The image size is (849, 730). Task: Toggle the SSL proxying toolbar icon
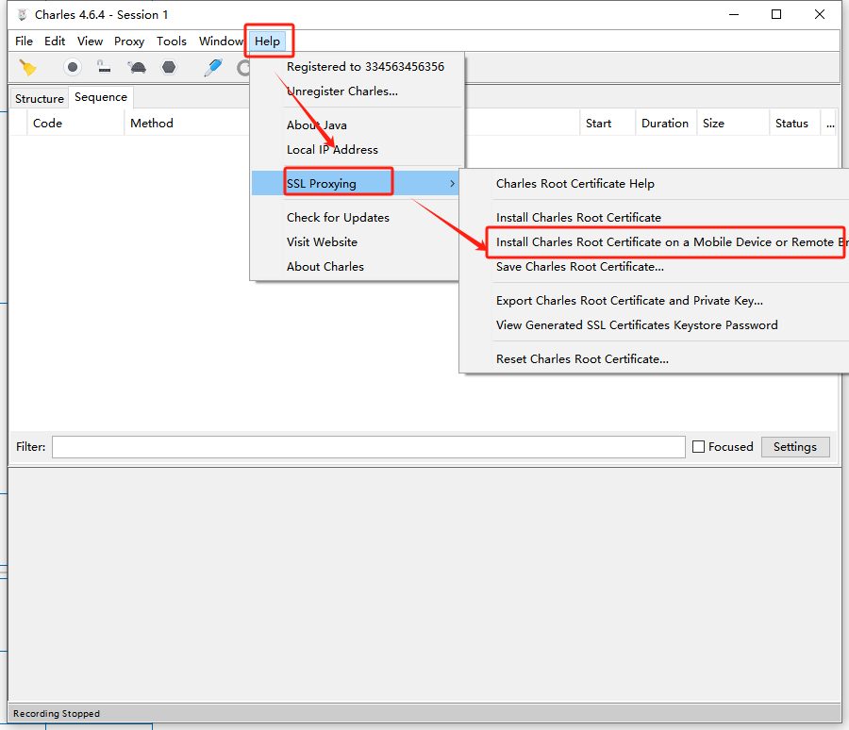(104, 67)
